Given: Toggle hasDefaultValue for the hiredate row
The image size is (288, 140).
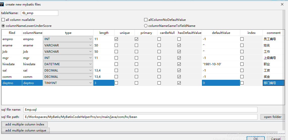Looking at the screenshot, I should 179,64.
